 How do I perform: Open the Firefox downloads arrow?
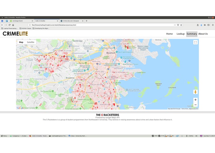[x=201, y=25]
